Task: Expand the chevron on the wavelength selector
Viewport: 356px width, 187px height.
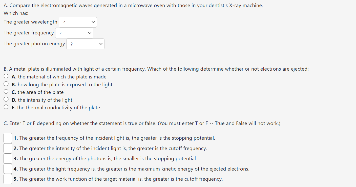Action: [x=93, y=22]
